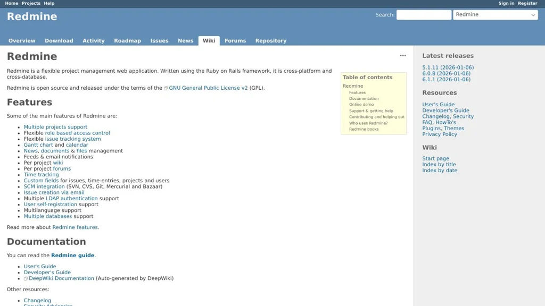Open the Gantt chart link

tap(38, 145)
